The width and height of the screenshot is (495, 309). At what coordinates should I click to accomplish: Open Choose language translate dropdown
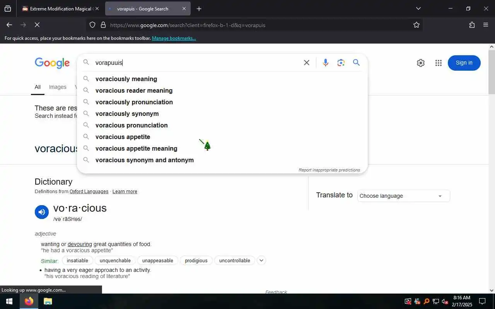click(x=403, y=196)
